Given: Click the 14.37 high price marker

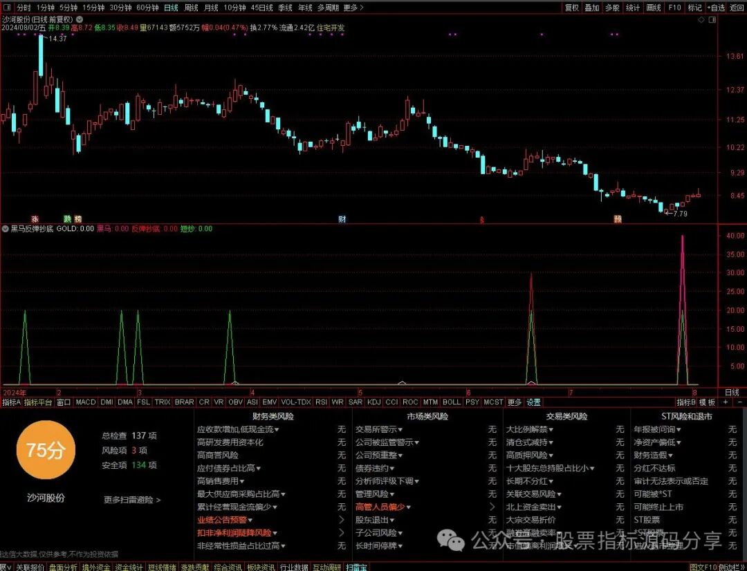Looking at the screenshot, I should click(x=57, y=39).
